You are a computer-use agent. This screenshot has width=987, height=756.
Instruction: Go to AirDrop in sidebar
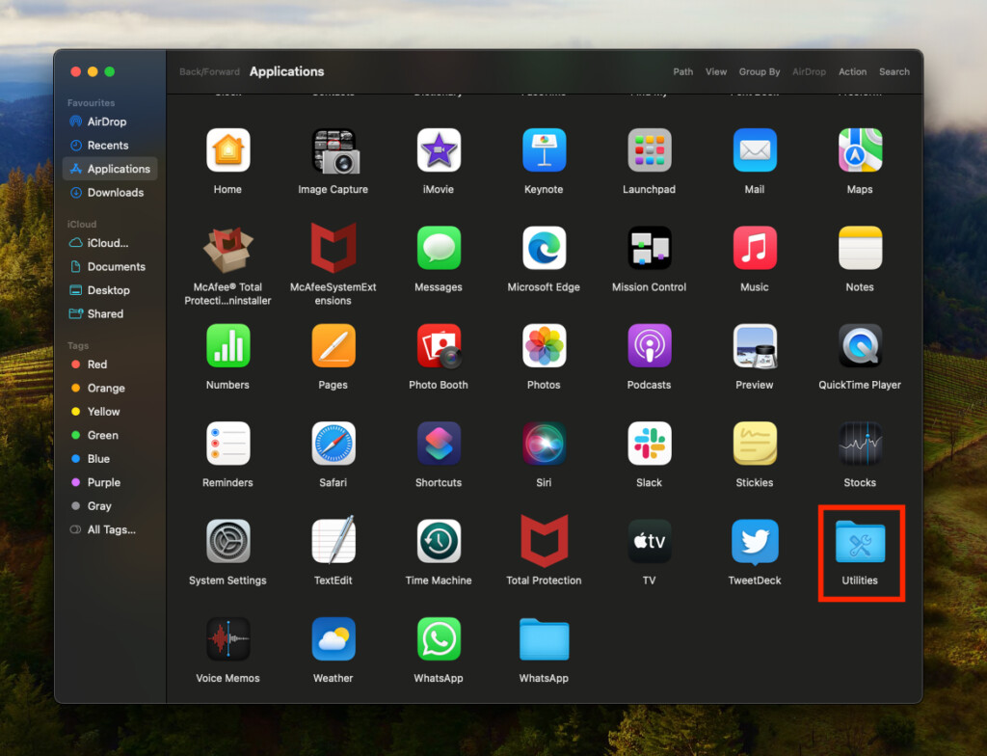[110, 121]
